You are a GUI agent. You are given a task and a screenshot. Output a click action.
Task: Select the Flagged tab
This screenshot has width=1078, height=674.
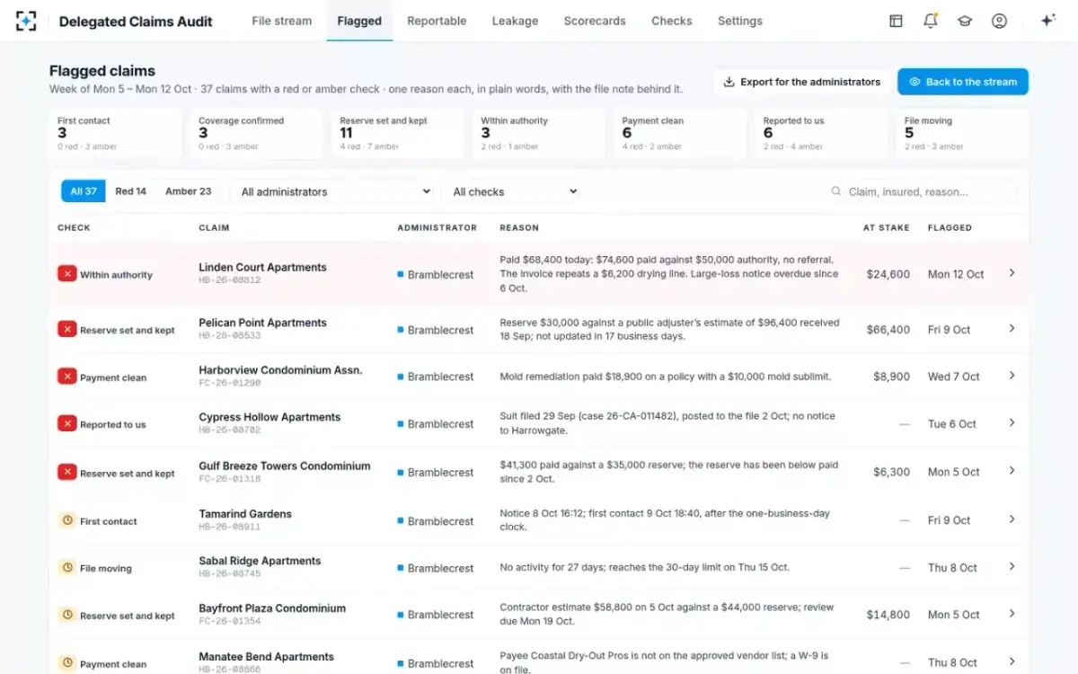(359, 21)
